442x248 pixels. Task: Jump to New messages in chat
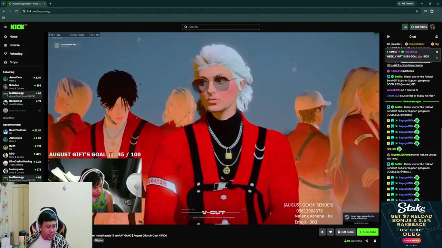412,102
